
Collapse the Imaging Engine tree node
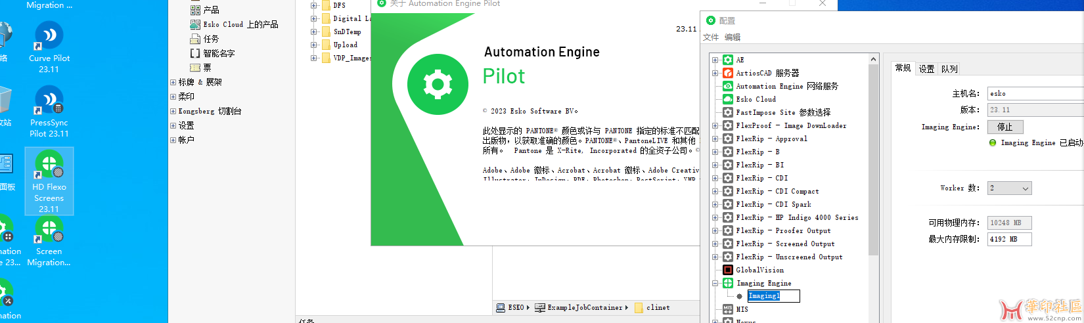coord(715,283)
